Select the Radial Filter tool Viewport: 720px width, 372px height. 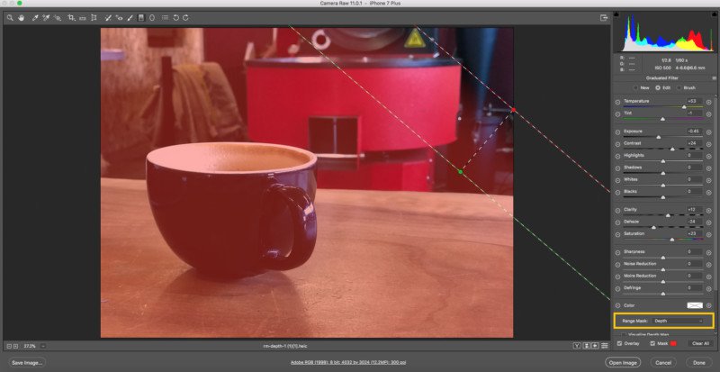click(x=152, y=18)
